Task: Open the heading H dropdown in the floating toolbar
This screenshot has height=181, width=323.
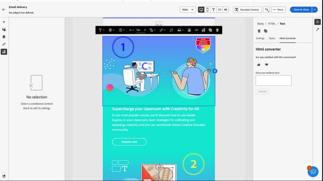Action: coord(131,30)
